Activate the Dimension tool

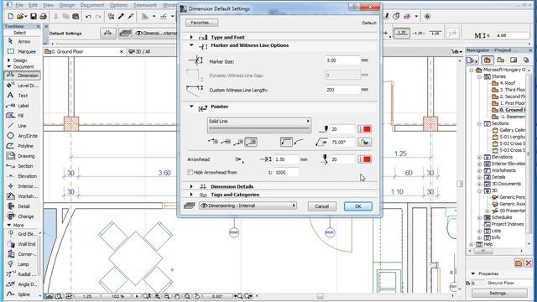pos(23,75)
